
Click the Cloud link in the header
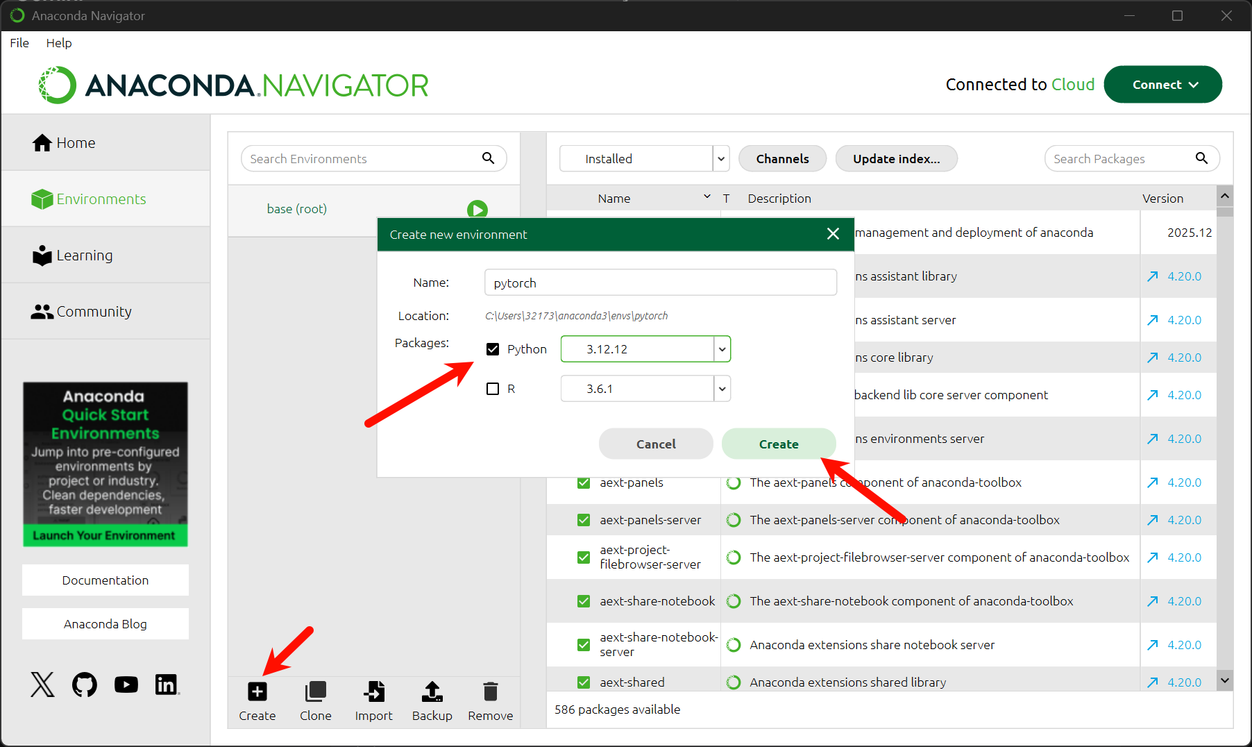(1073, 85)
